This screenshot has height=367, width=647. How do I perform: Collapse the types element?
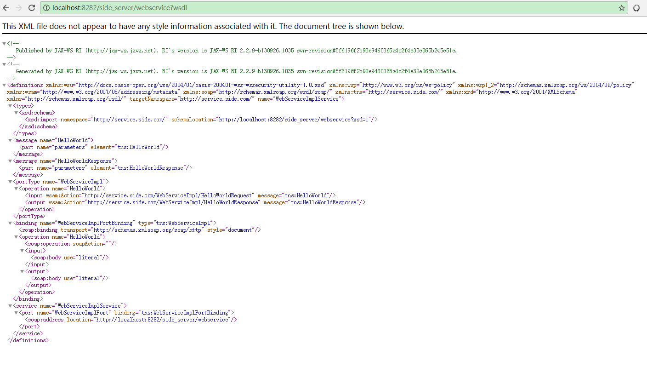10,106
